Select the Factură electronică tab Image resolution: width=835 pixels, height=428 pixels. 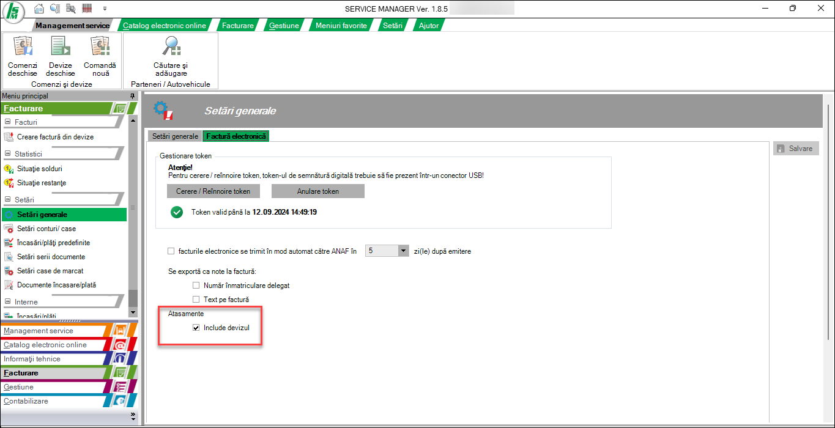tap(236, 136)
